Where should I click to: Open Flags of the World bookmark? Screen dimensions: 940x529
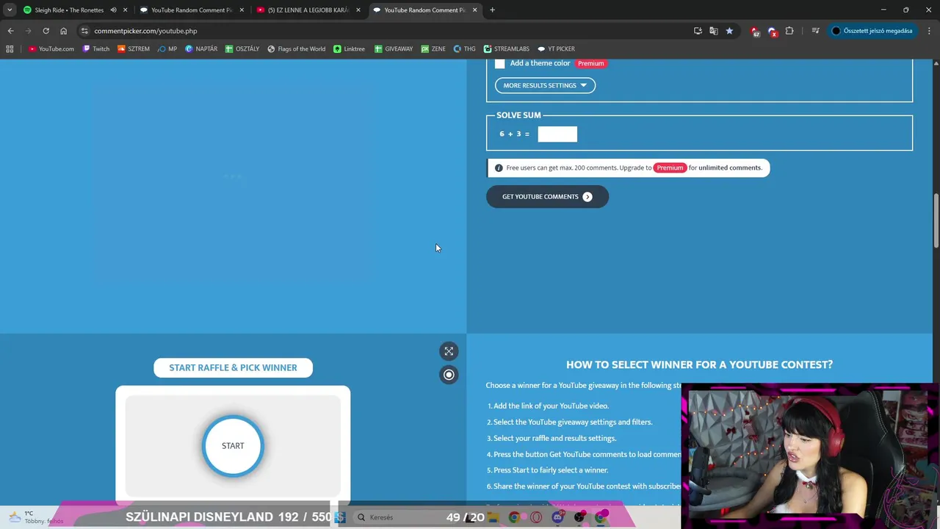pyautogui.click(x=296, y=49)
